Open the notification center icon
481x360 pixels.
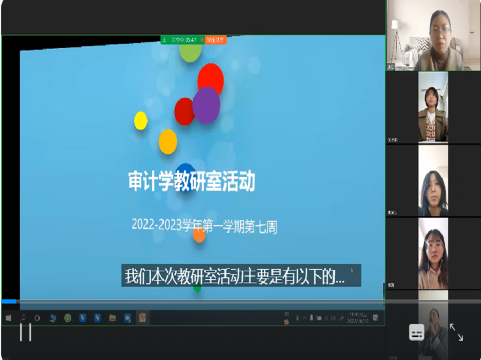pos(377,317)
